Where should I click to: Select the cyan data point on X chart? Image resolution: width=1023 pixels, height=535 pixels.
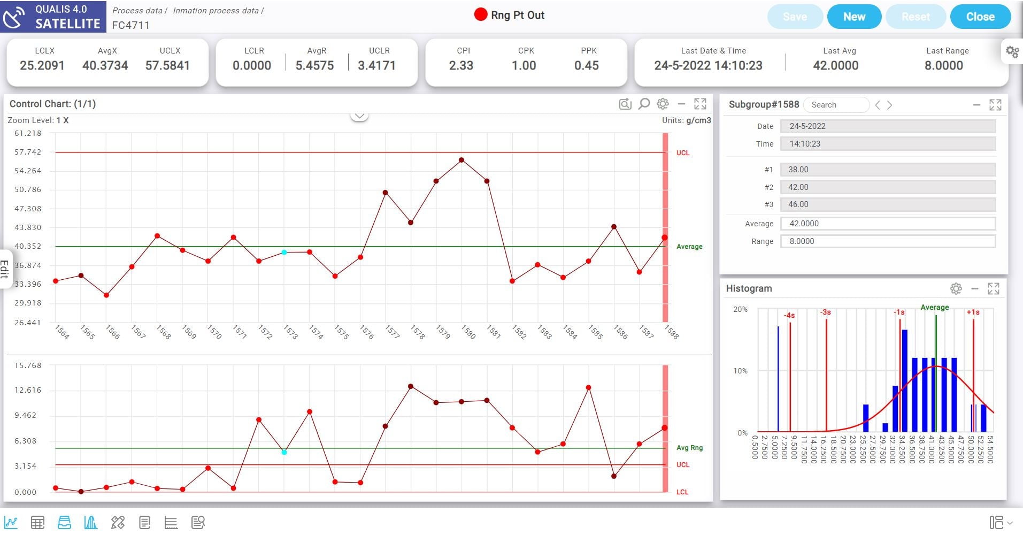pyautogui.click(x=284, y=252)
